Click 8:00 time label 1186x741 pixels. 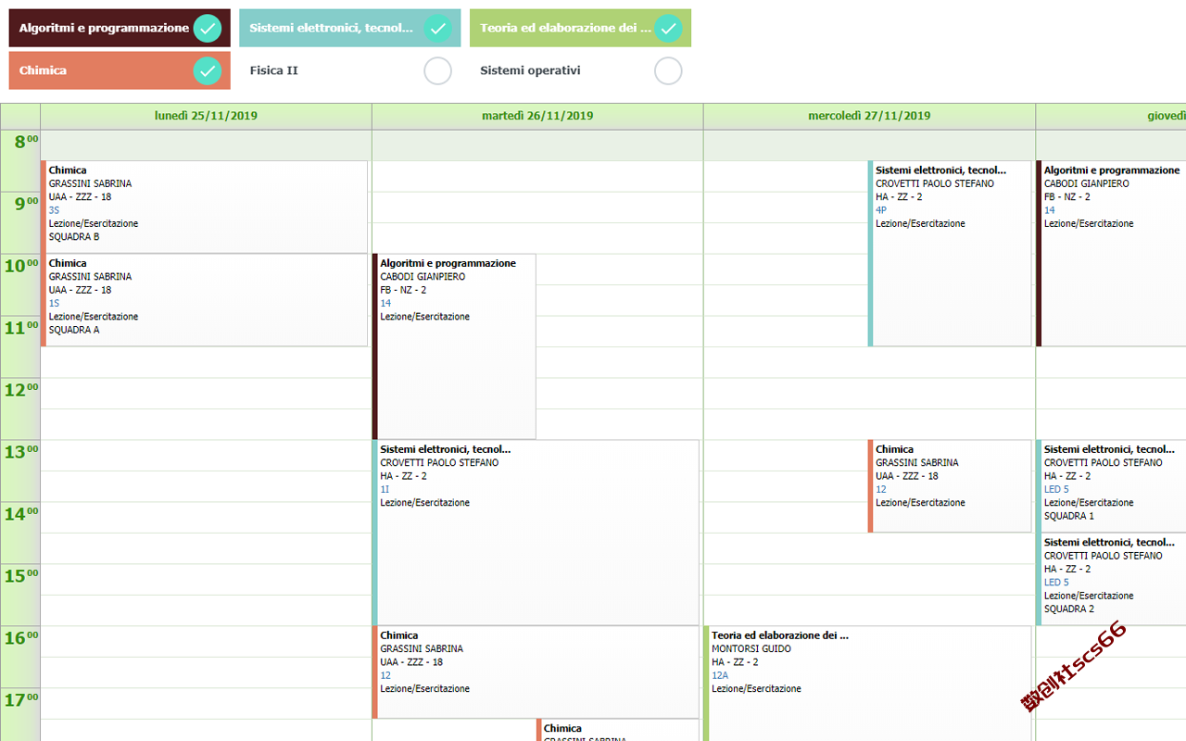25,142
